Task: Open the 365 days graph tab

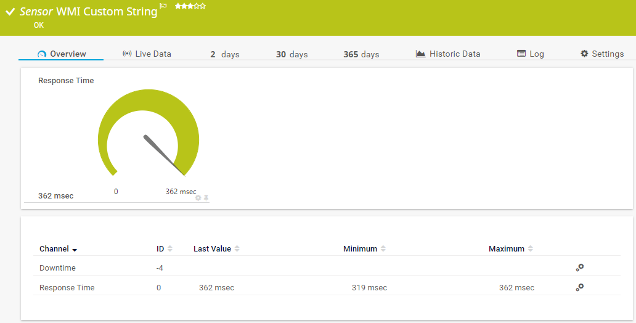Action: [x=361, y=54]
